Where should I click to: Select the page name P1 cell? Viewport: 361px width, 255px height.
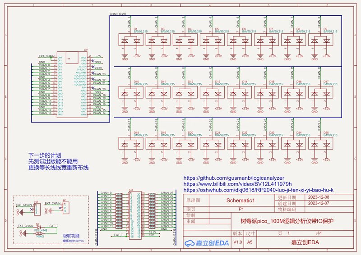[x=241, y=209]
